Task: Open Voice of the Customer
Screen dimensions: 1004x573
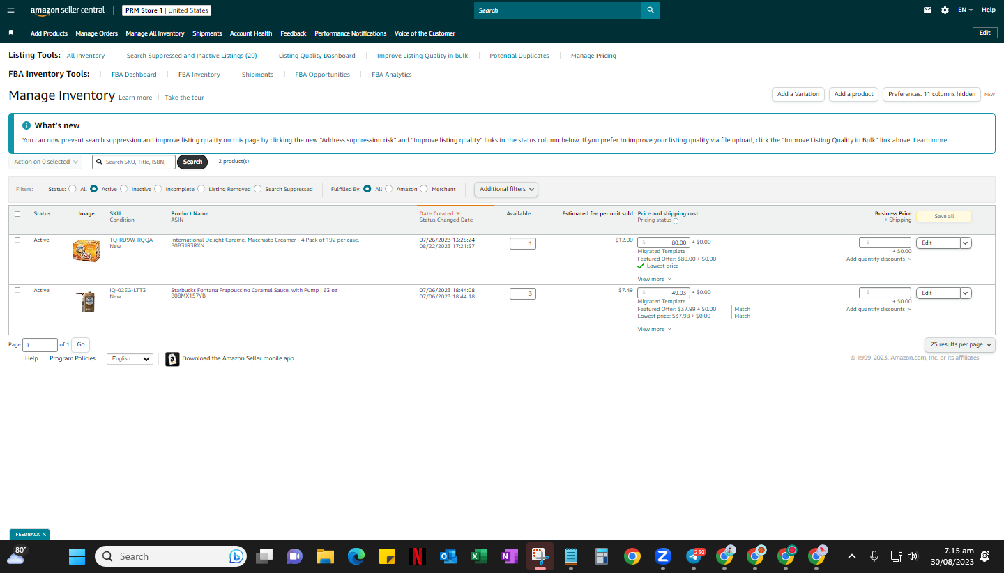Action: (425, 33)
